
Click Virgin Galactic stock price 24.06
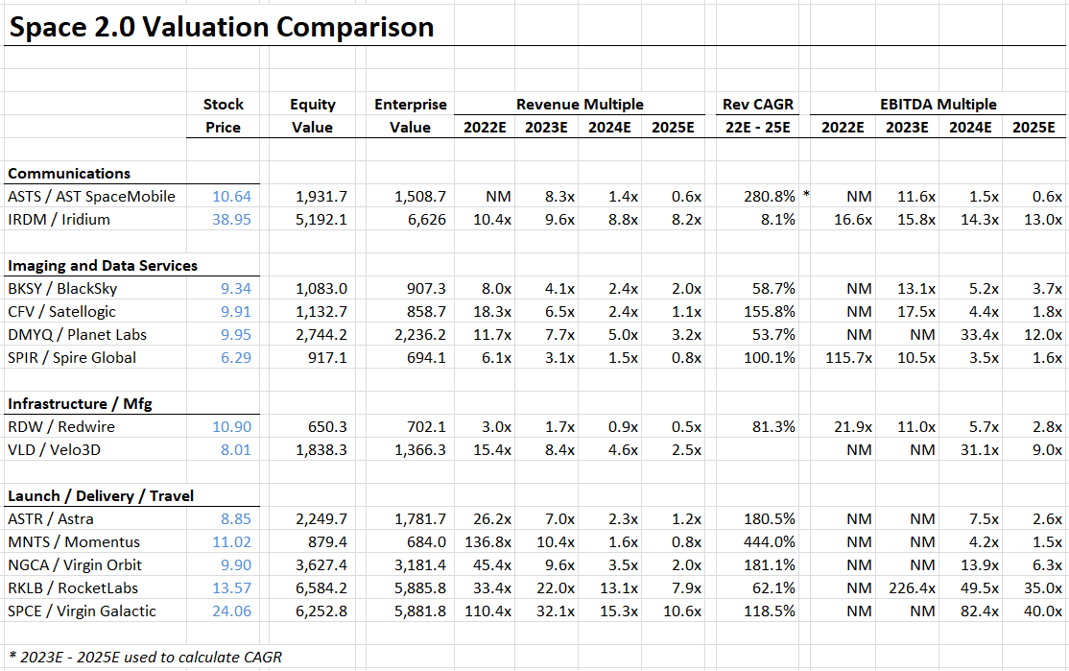(232, 611)
